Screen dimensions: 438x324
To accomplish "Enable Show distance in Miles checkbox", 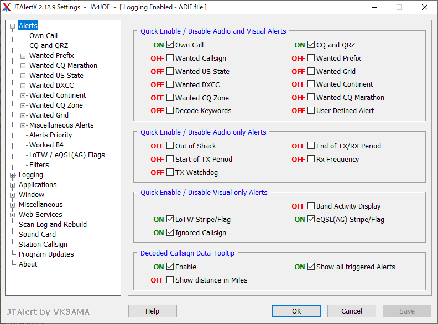I will click(x=170, y=280).
